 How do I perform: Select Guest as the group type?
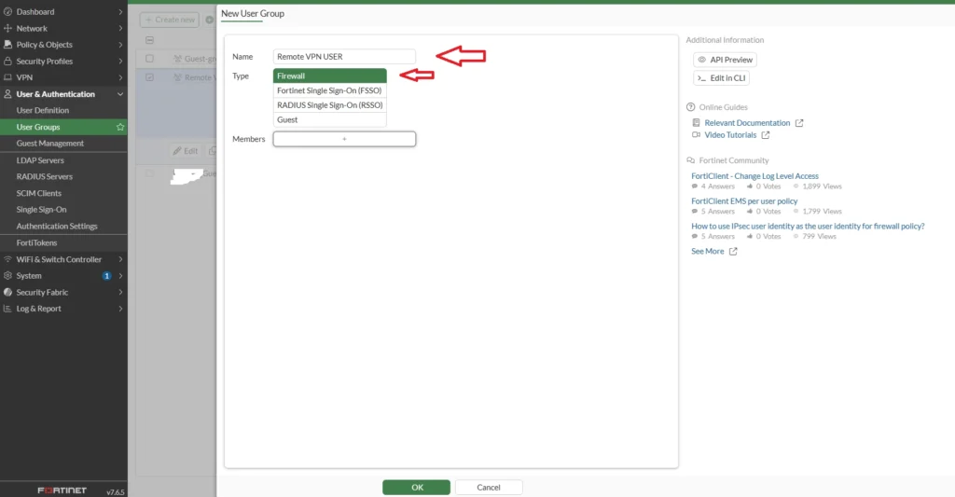[329, 119]
